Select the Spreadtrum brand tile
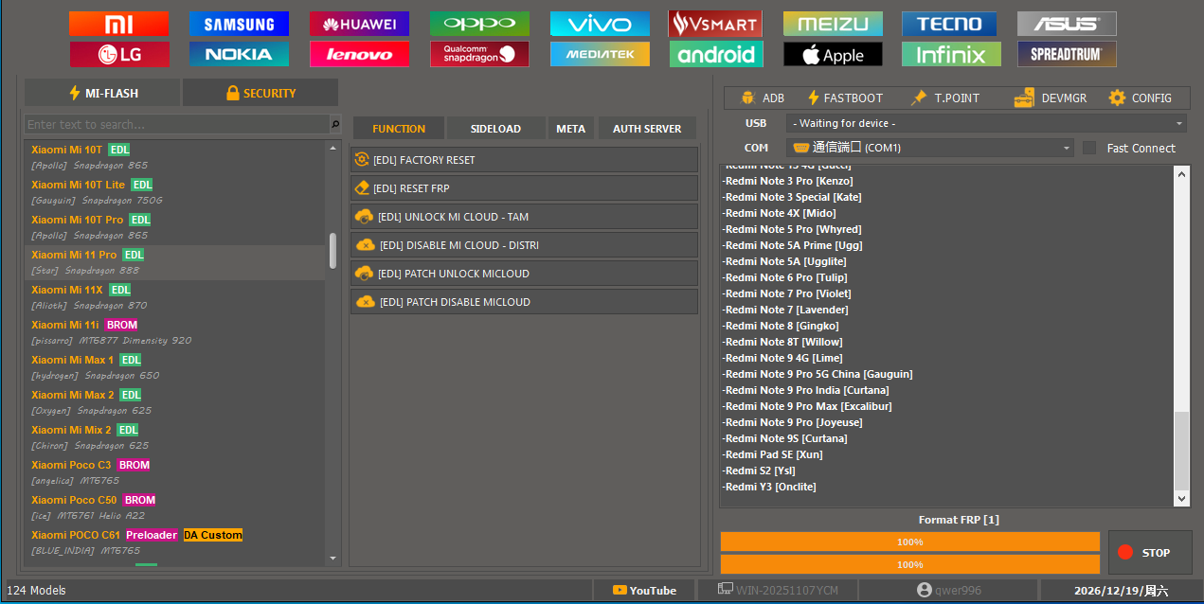The height and width of the screenshot is (604, 1204). [x=1067, y=54]
